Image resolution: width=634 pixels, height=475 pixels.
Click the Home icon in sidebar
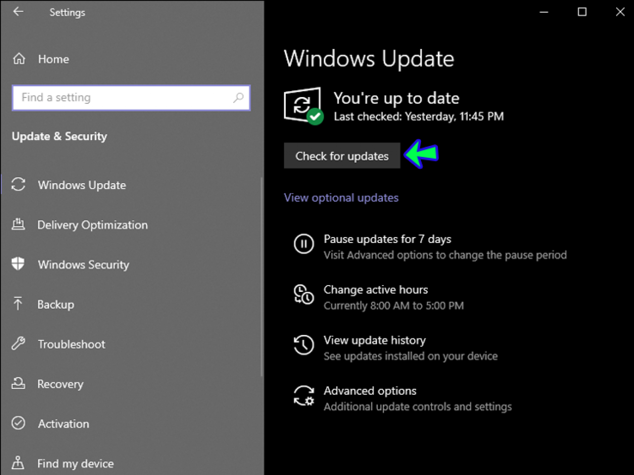click(18, 58)
